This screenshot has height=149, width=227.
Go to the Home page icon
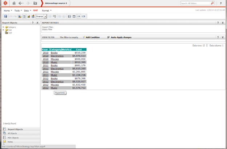[x=14, y=3]
